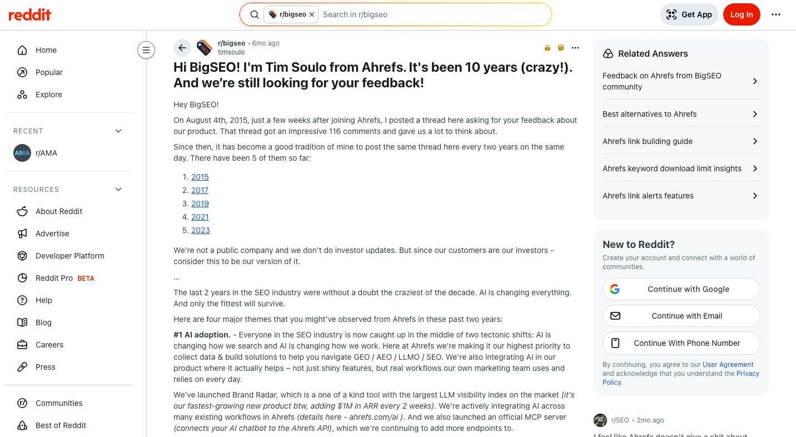Viewport: 796px width, 437px height.
Task: Open the header three-dots menu
Action: (x=776, y=14)
